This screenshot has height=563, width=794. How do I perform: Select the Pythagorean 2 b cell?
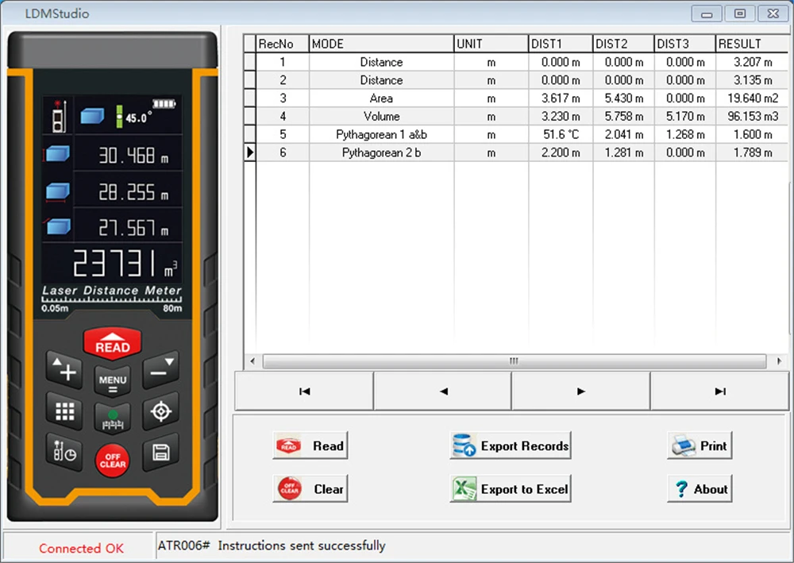coord(381,152)
